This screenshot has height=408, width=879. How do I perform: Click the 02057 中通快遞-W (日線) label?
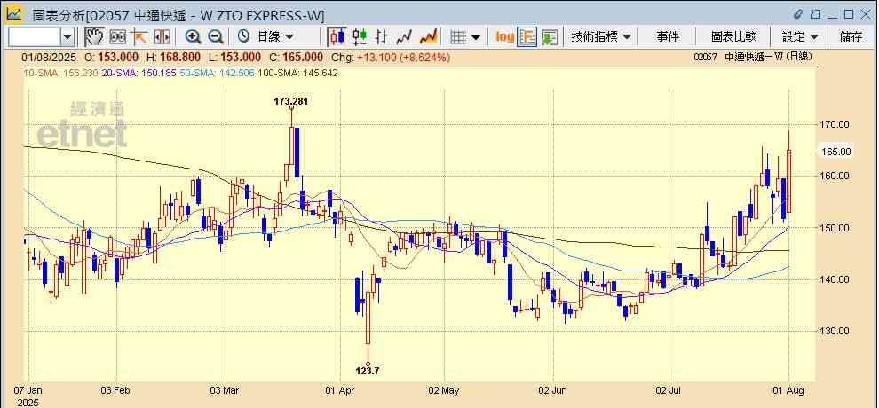click(752, 57)
